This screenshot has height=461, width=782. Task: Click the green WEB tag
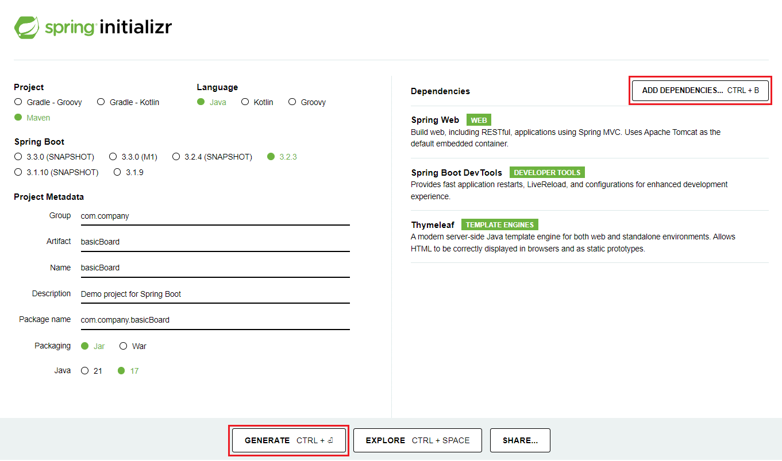tap(479, 120)
